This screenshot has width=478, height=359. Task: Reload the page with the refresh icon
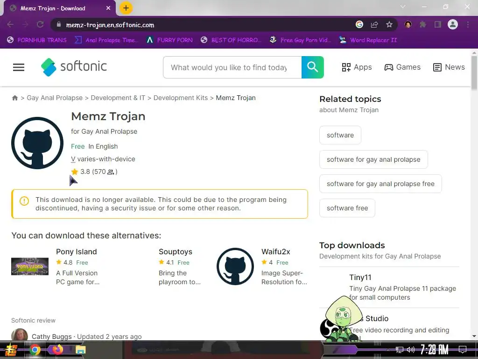(x=40, y=24)
